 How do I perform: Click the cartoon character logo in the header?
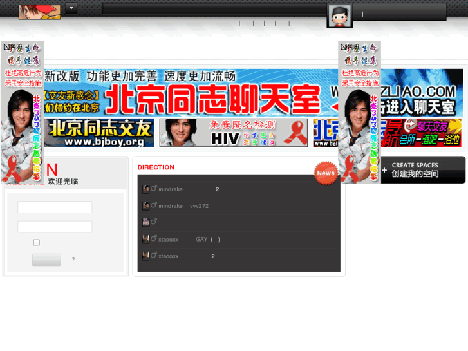click(x=39, y=12)
